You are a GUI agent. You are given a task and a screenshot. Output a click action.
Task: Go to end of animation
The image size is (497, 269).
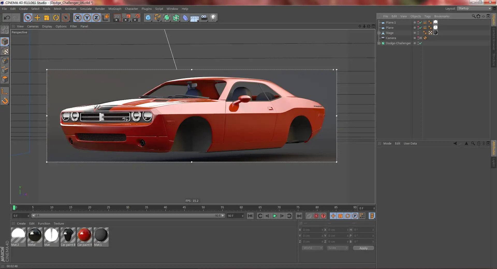coord(299,216)
